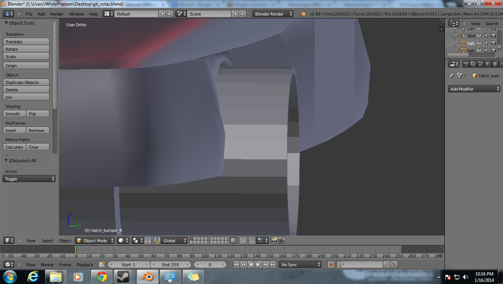Open the Window menu
Screen dimensions: 503x284
click(x=76, y=14)
